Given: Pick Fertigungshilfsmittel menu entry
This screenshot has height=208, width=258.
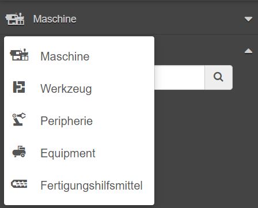Looking at the screenshot, I should pyautogui.click(x=79, y=186).
